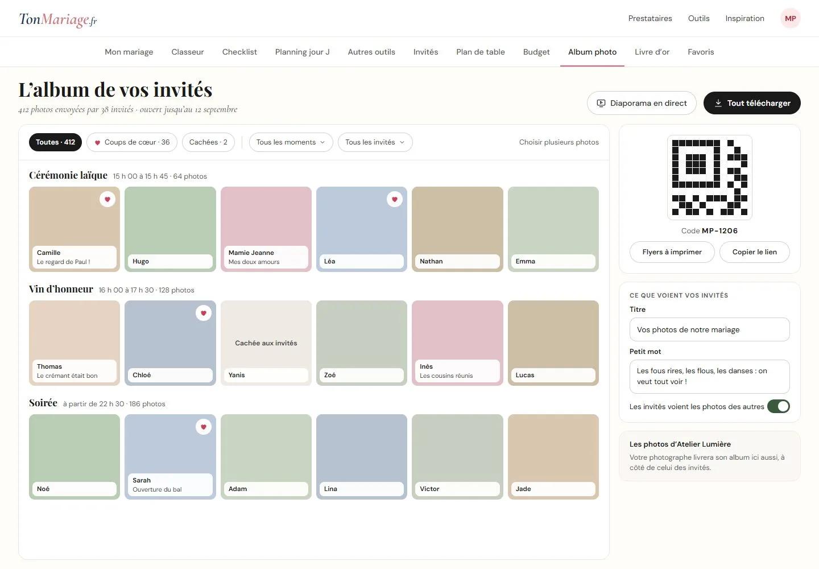This screenshot has height=569, width=819.
Task: Open the Checklist tab
Action: coord(239,52)
